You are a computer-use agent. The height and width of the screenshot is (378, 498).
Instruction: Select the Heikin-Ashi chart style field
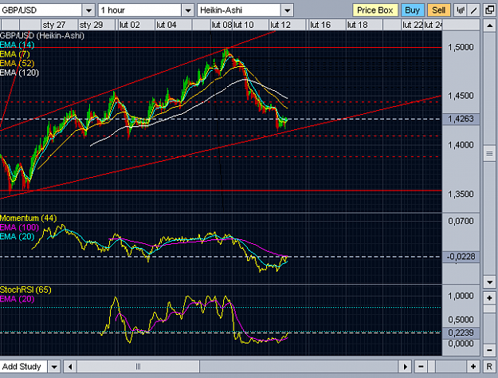point(239,10)
